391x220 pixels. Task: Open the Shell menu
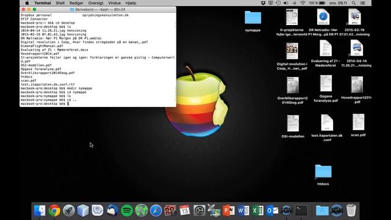(60, 3)
